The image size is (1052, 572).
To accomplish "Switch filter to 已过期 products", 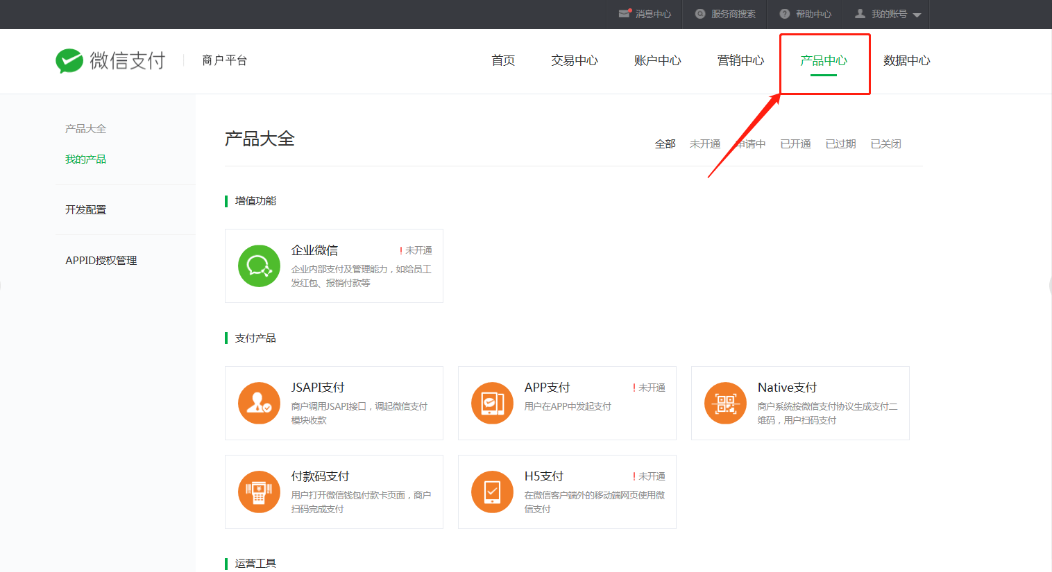I will point(840,144).
